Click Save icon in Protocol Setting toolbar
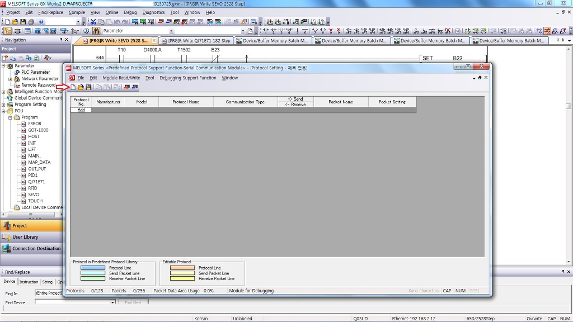573x322 pixels. click(x=88, y=87)
